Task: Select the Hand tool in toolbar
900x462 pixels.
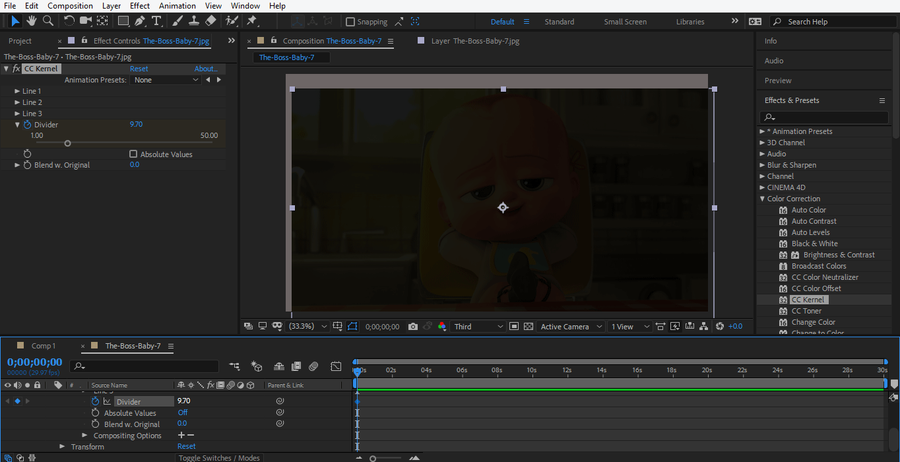Action: click(30, 20)
